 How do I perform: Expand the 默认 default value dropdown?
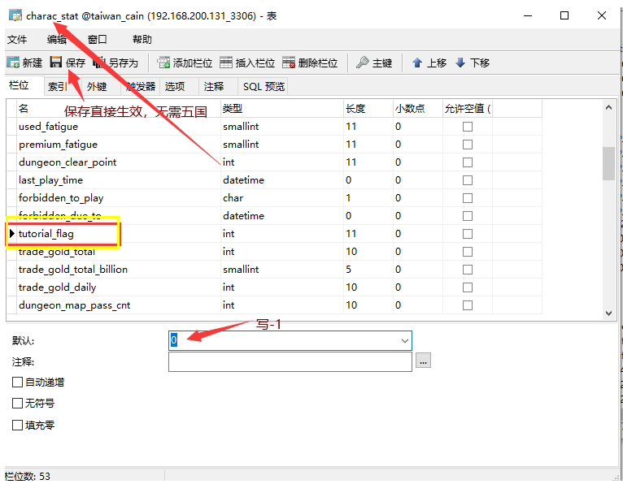(x=404, y=341)
